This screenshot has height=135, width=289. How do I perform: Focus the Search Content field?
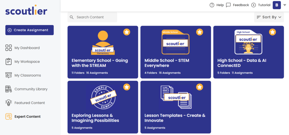92,17
